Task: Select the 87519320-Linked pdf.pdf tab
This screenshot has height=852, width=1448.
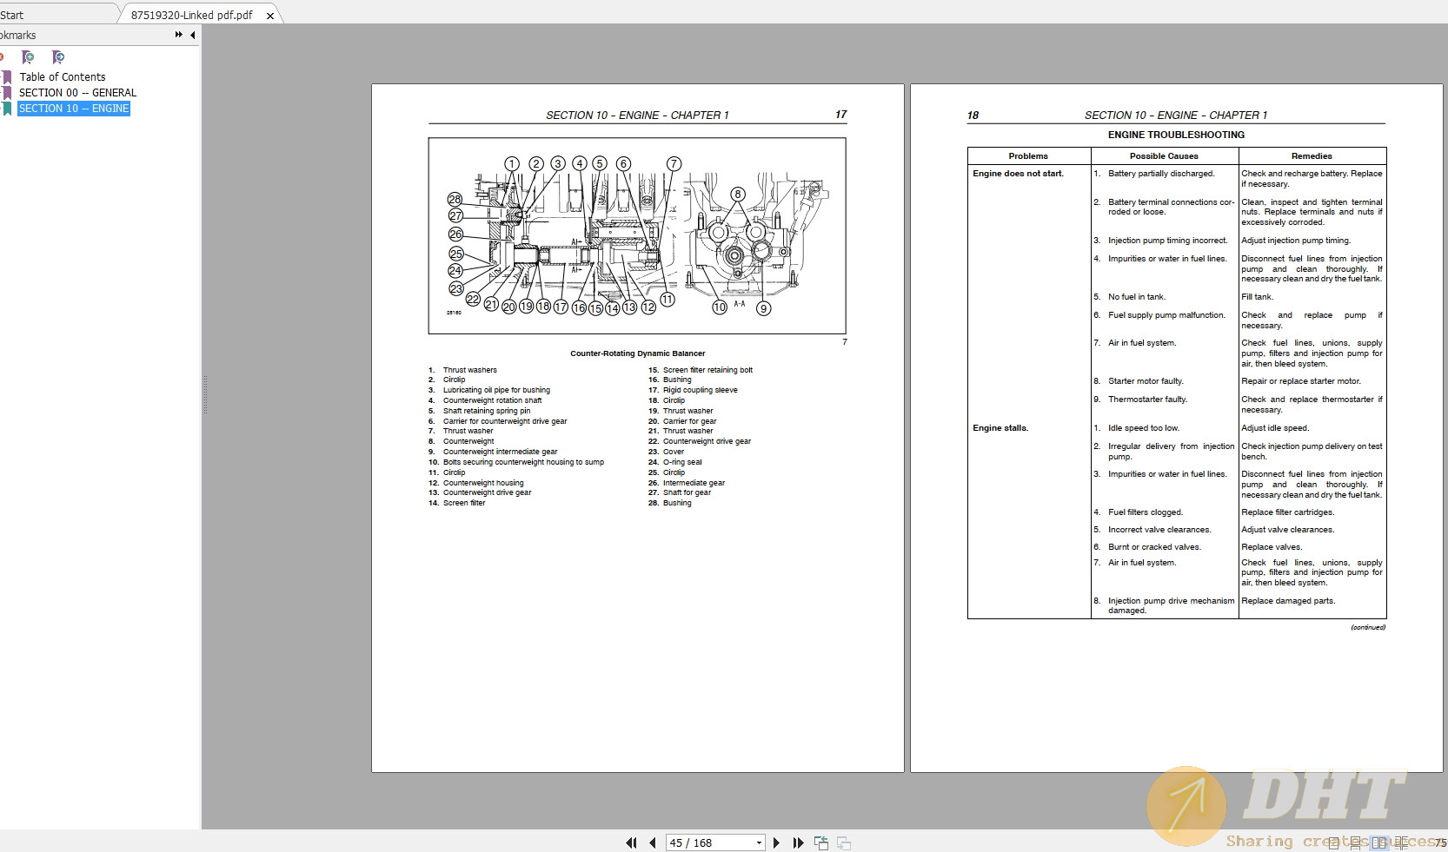Action: (x=189, y=15)
